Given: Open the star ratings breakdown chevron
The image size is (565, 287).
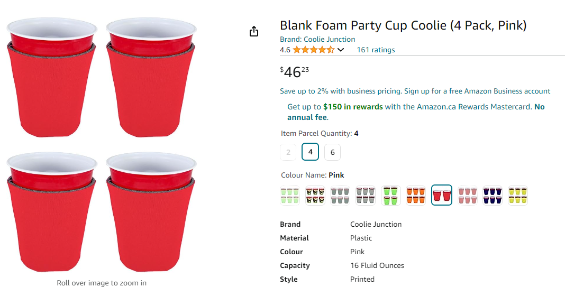Looking at the screenshot, I should (x=341, y=50).
